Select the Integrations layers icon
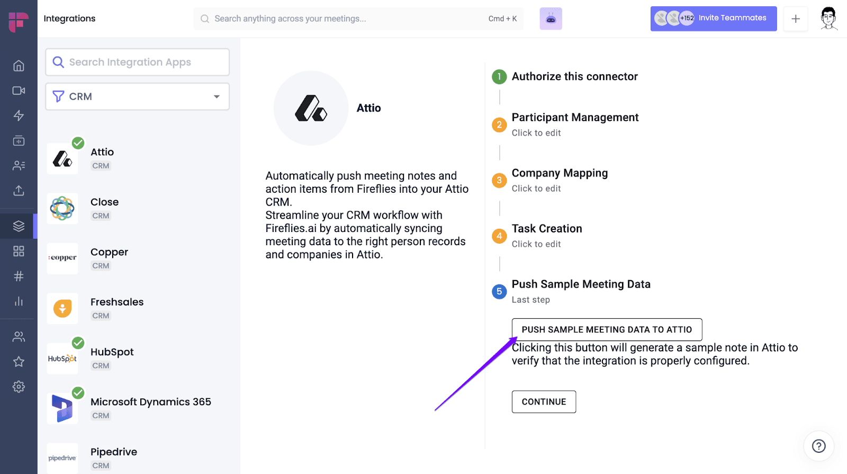Screen dimensions: 847x474 (19, 226)
